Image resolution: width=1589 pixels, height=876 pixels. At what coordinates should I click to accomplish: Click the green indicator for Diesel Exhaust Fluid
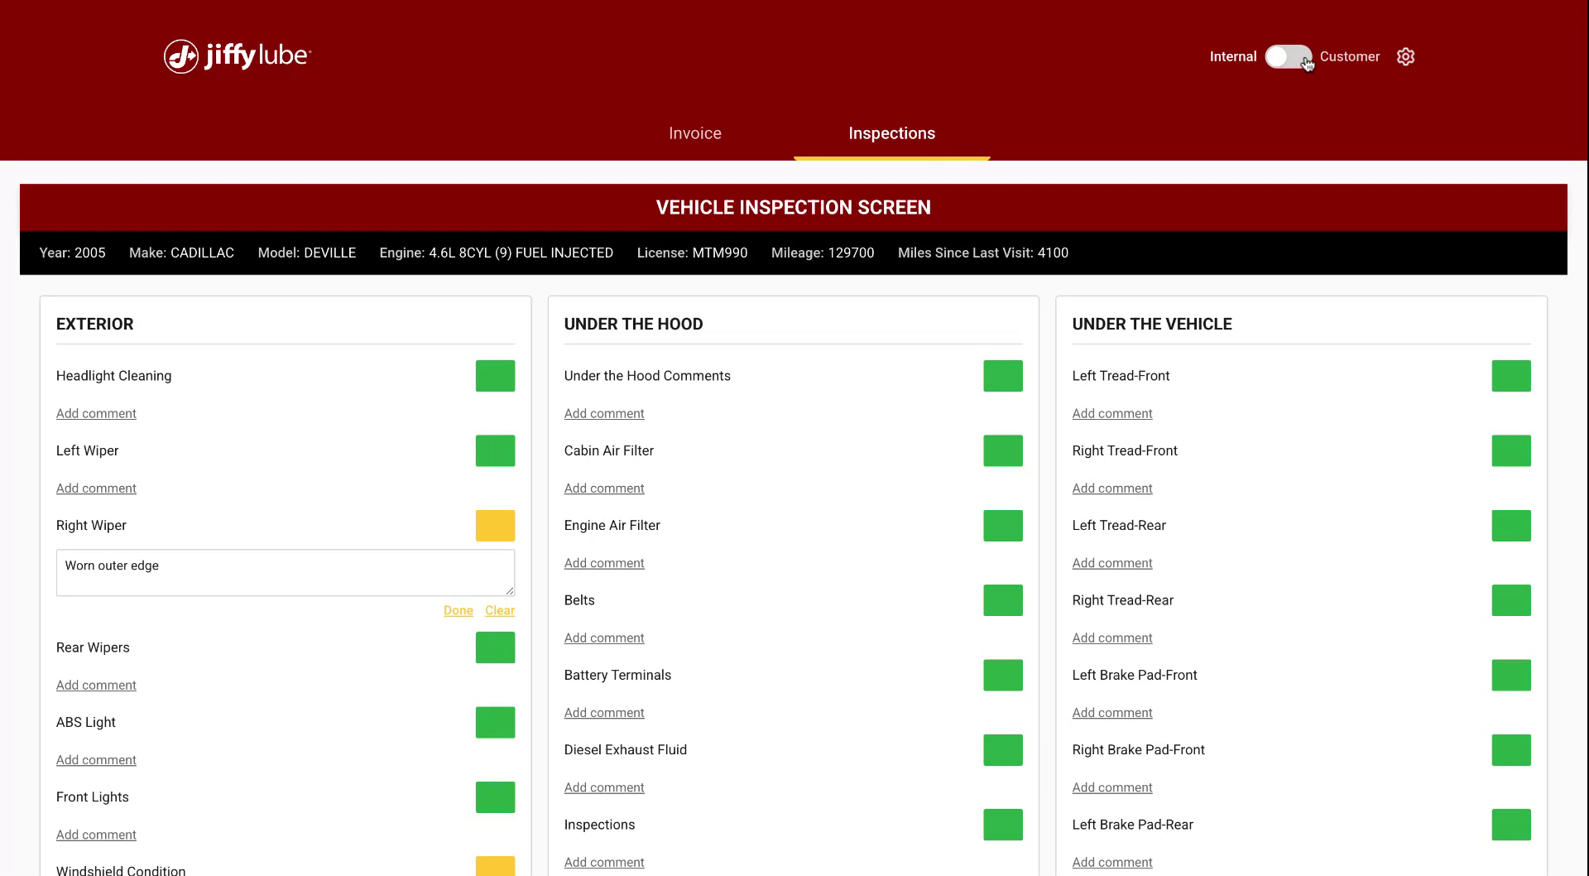point(1002,749)
